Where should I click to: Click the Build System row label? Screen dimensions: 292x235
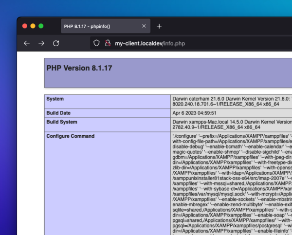62,121
